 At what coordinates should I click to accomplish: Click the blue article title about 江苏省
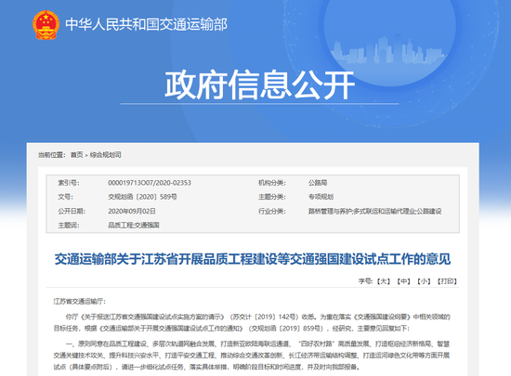coord(253,259)
